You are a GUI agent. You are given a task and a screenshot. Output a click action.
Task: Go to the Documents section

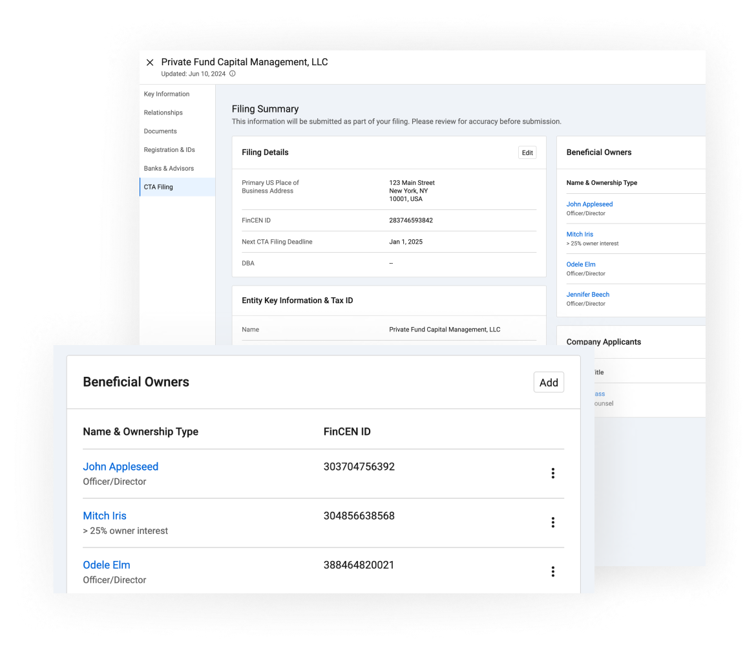coord(160,131)
